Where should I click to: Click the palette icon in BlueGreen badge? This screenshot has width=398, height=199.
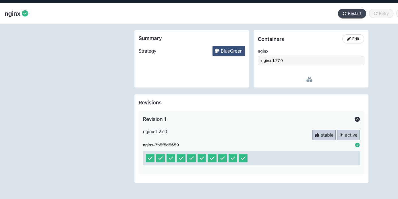tap(217, 51)
